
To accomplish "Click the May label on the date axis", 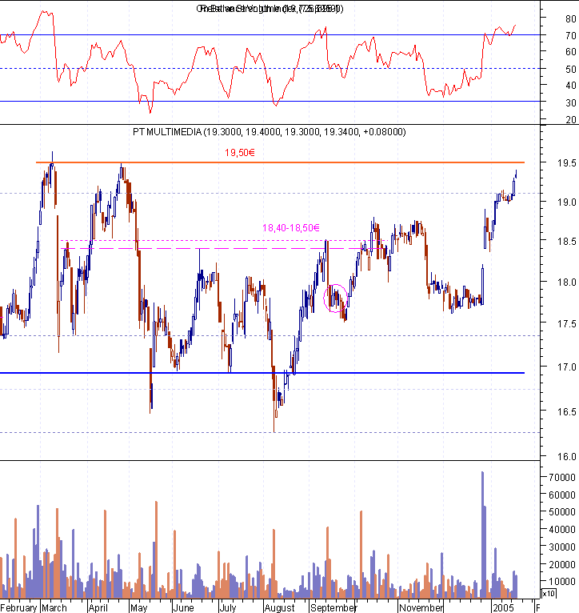I will pos(138,607).
